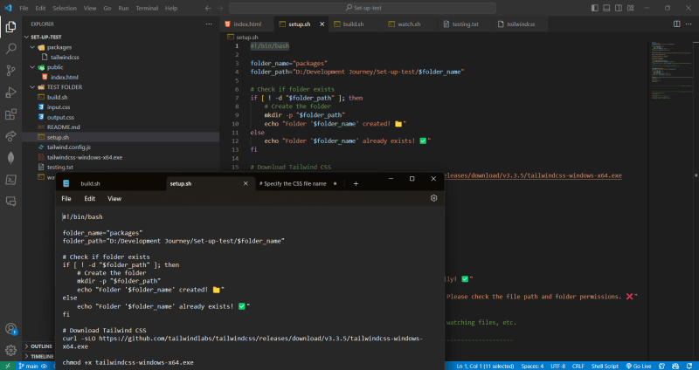This screenshot has height=370, width=699.
Task: Open Notepad settings gear
Action: click(433, 198)
